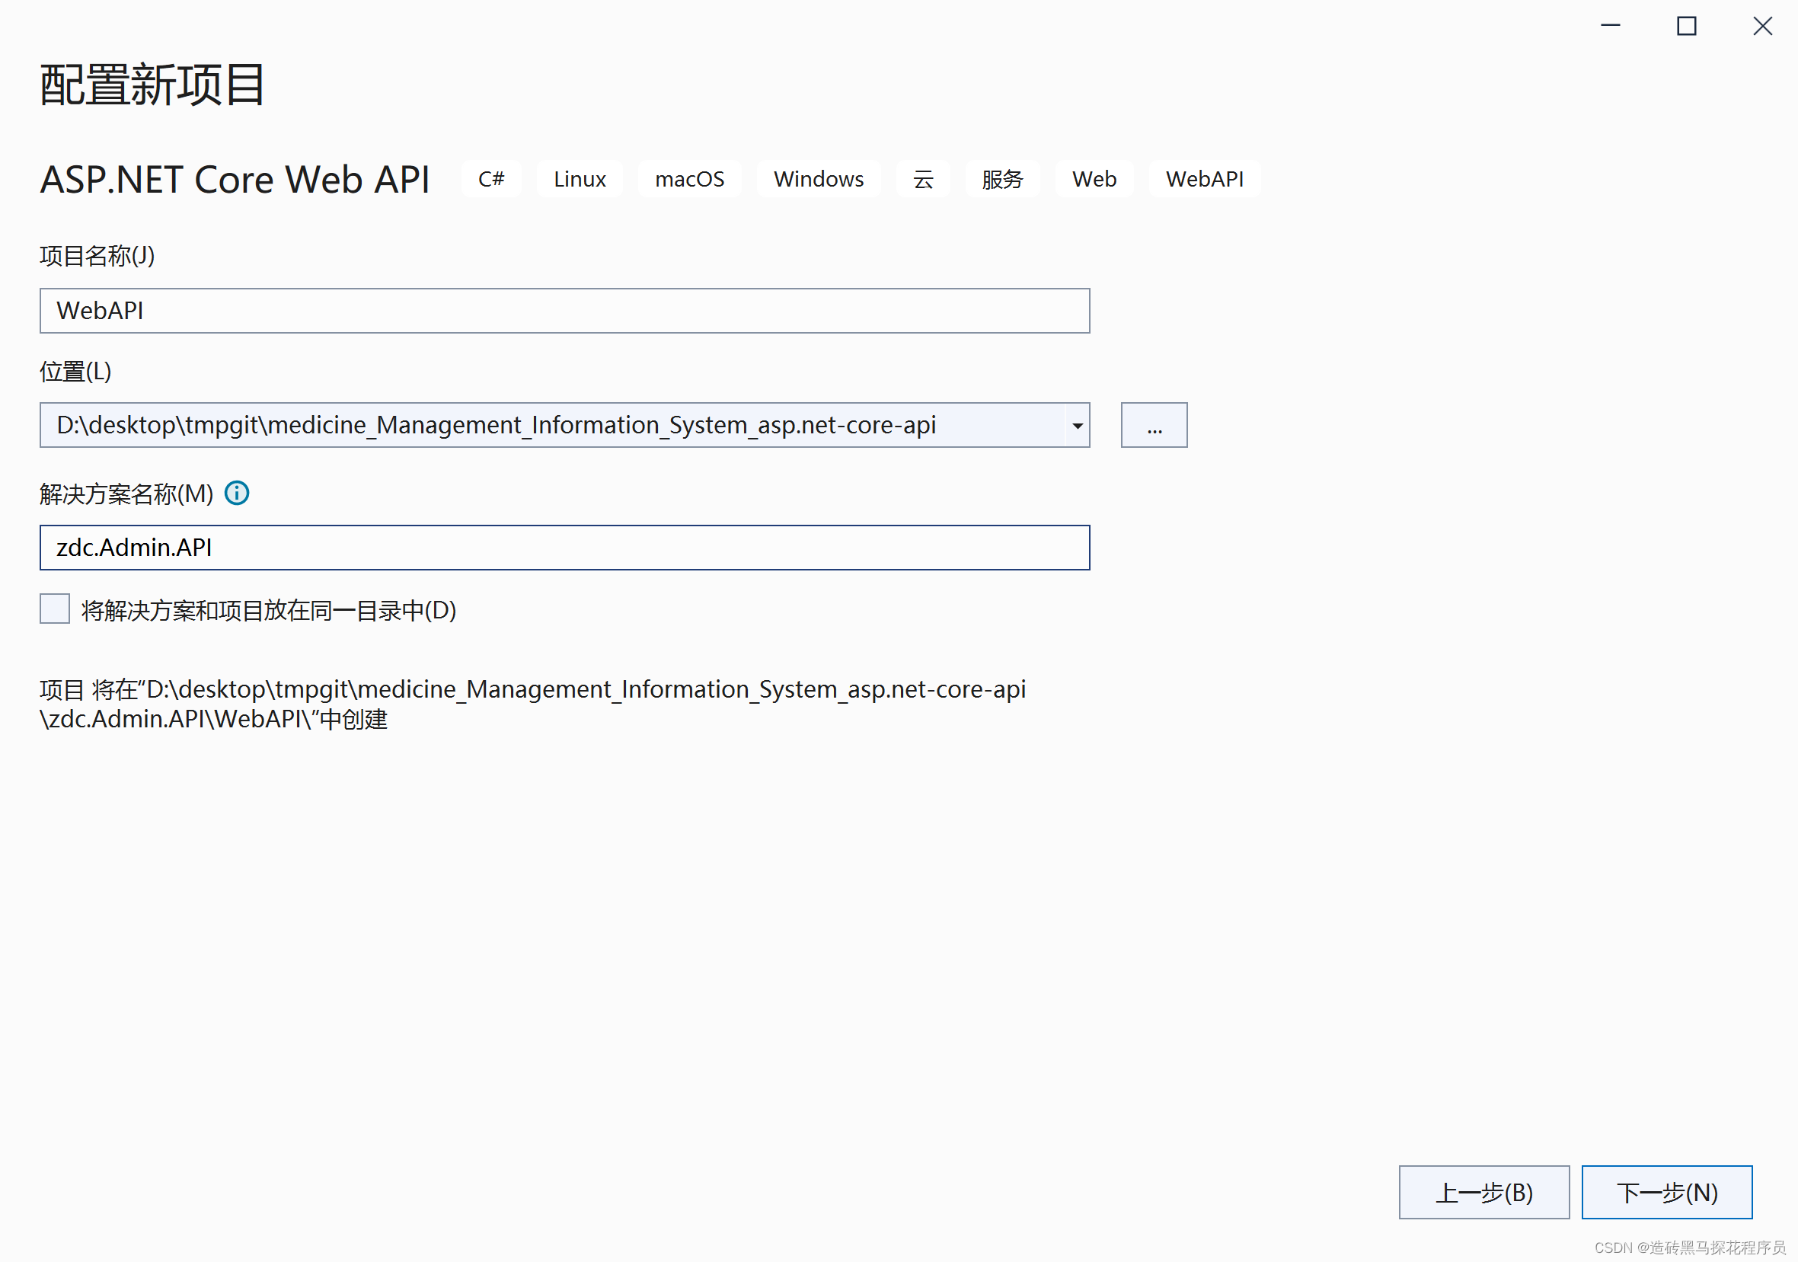1798x1262 pixels.
Task: Open the browse folder dialog via ... button
Action: pos(1154,424)
